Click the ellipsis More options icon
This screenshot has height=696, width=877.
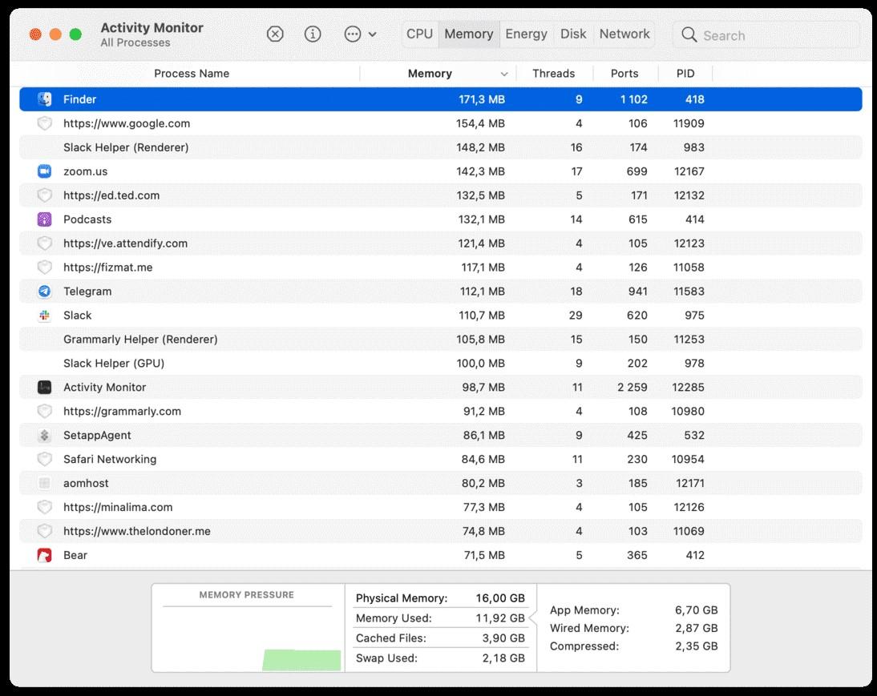coord(353,34)
